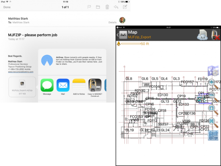
Task: Show email Details link
Action: pyautogui.click(x=113, y=22)
